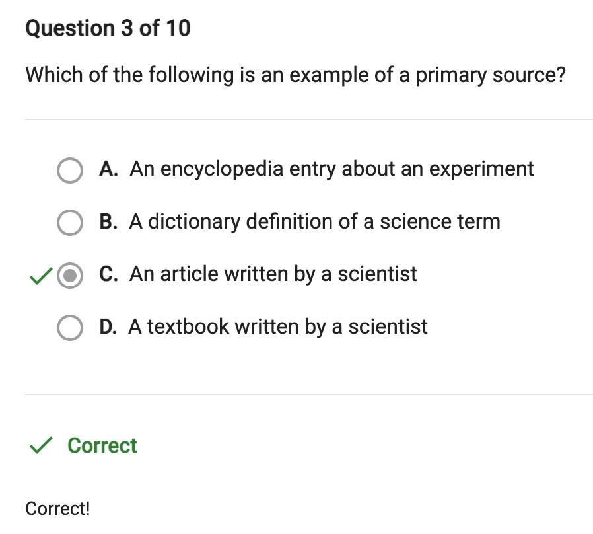Screen dimensions: 593x534
Task: Pick the radio button for option D
Action: click(x=70, y=328)
